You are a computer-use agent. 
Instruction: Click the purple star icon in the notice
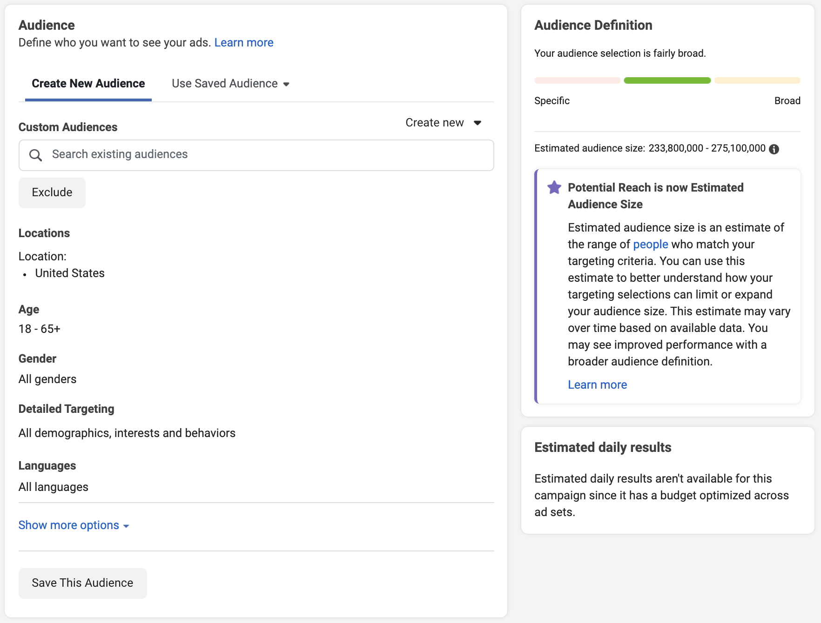point(554,187)
